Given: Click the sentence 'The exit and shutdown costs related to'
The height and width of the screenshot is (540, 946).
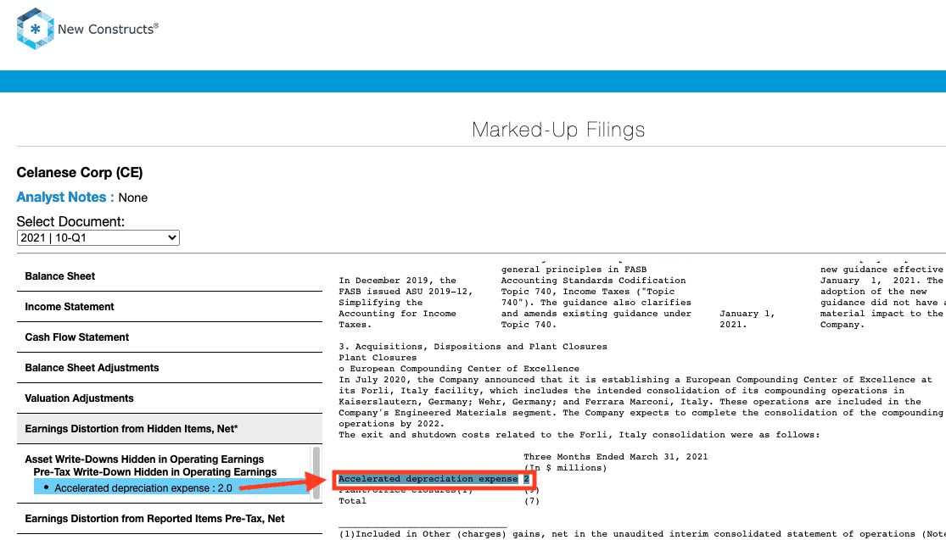Looking at the screenshot, I should pyautogui.click(x=579, y=435).
